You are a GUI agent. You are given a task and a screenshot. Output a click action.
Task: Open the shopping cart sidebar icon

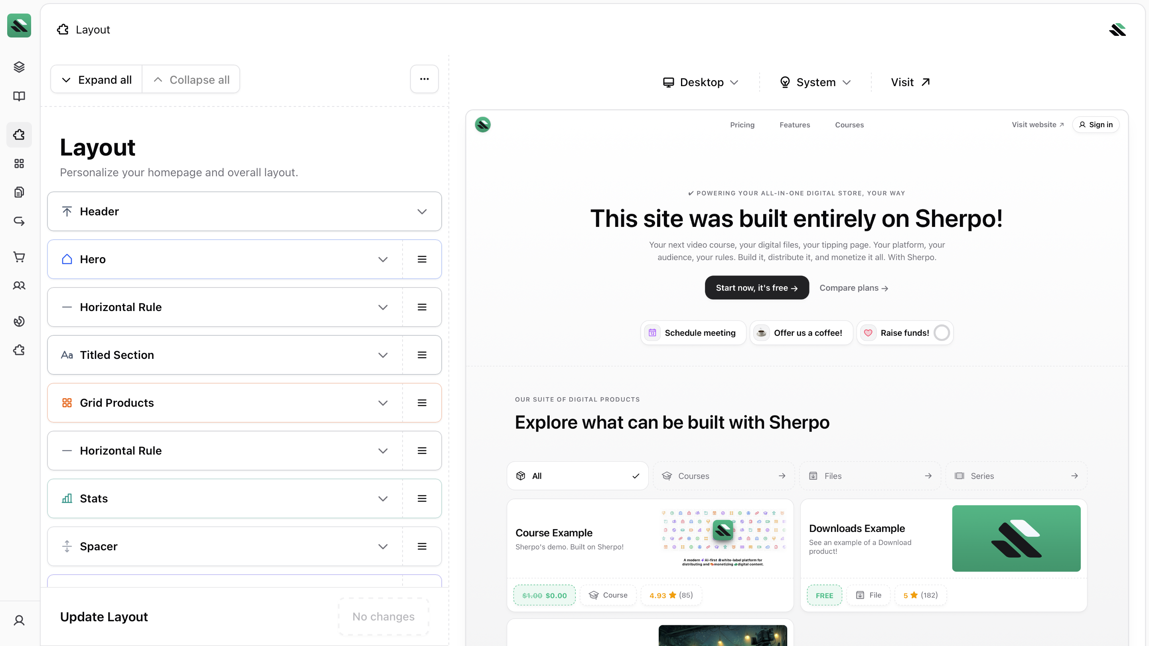click(x=19, y=257)
